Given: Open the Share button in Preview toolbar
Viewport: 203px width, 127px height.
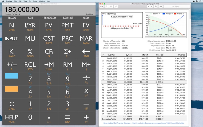Looking at the screenshot, I should [116, 7].
